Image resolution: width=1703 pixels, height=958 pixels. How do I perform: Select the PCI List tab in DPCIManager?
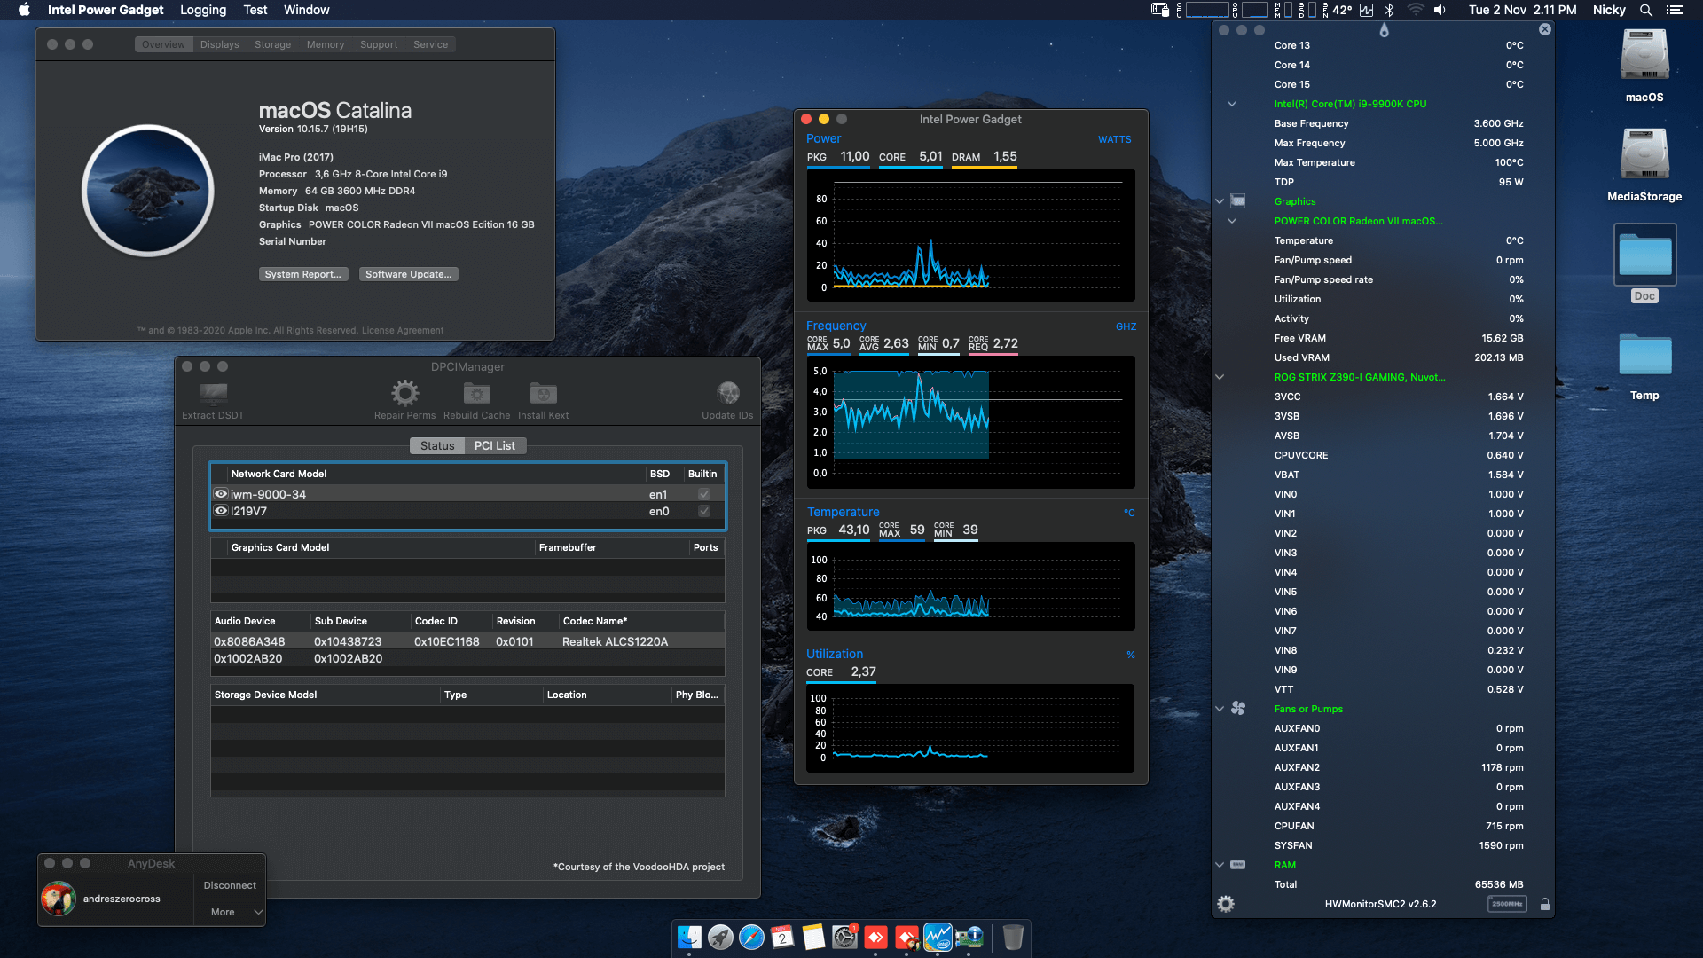click(x=494, y=445)
